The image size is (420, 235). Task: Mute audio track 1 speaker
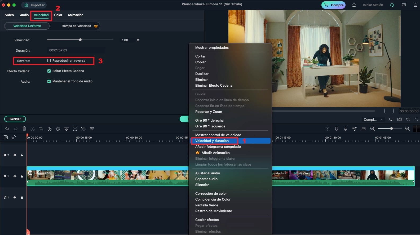pos(15,197)
